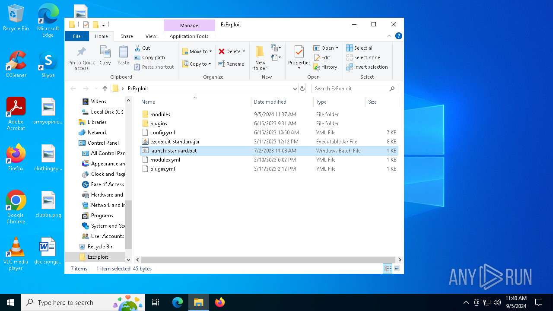The image size is (553, 311).
Task: Click Edit in the Open group
Action: click(x=322, y=57)
